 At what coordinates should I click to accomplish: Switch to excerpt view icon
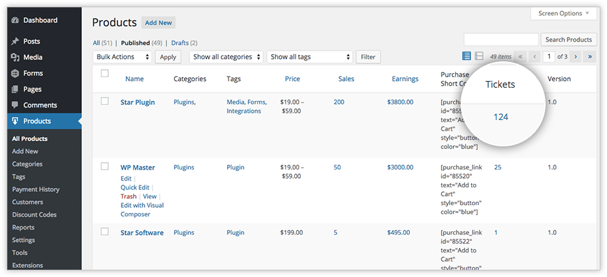[x=479, y=57]
